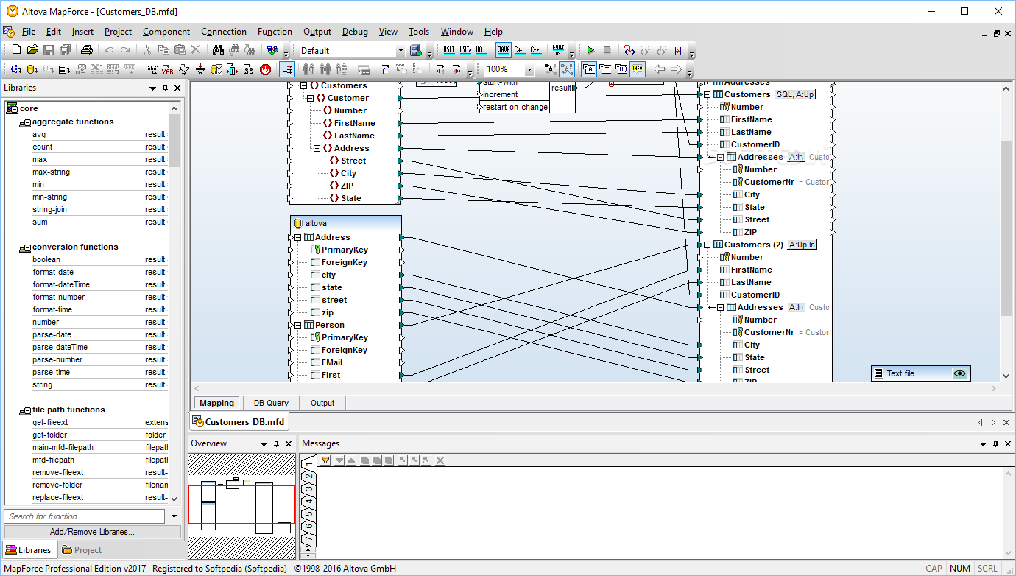1016x576 pixels.
Task: Select get-folder in file path functions
Action: (50, 435)
